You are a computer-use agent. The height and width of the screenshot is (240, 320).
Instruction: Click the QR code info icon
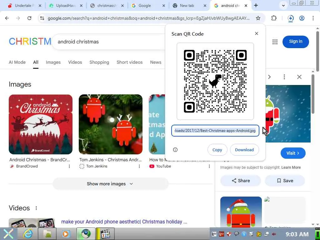[175, 150]
